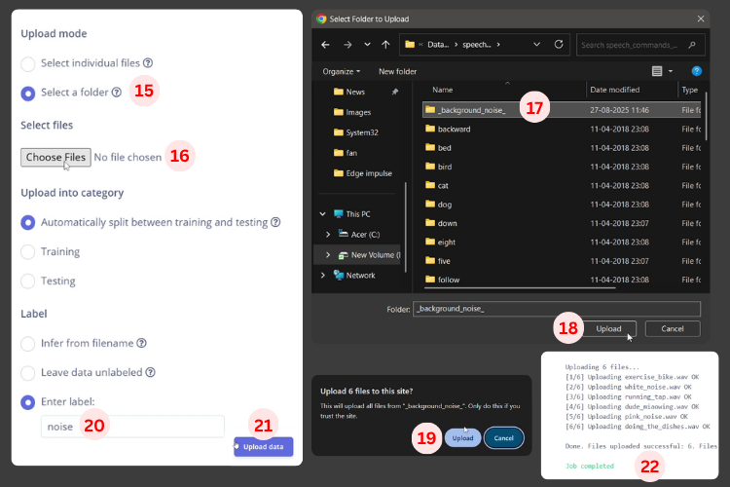This screenshot has width=730, height=487.
Task: Choose Select individual files radio button
Action: 28,63
